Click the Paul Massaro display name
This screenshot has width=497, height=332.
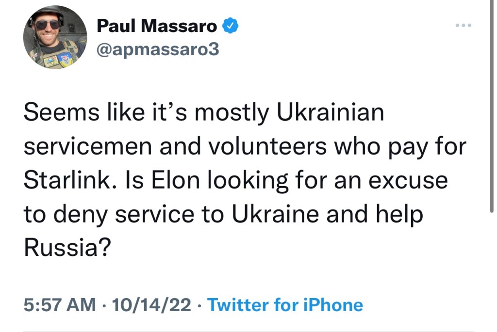[157, 26]
